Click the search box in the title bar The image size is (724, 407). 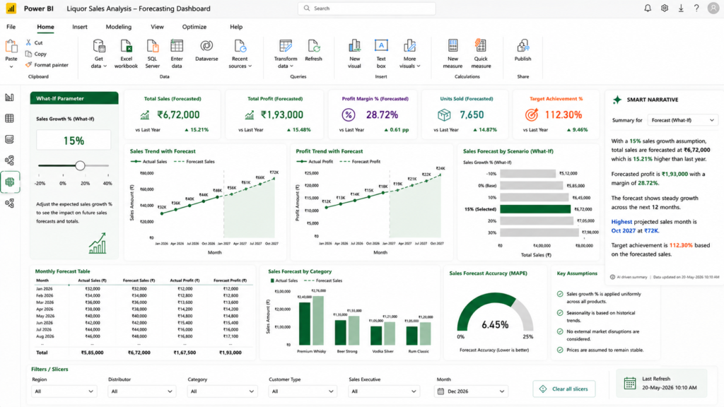(x=367, y=8)
